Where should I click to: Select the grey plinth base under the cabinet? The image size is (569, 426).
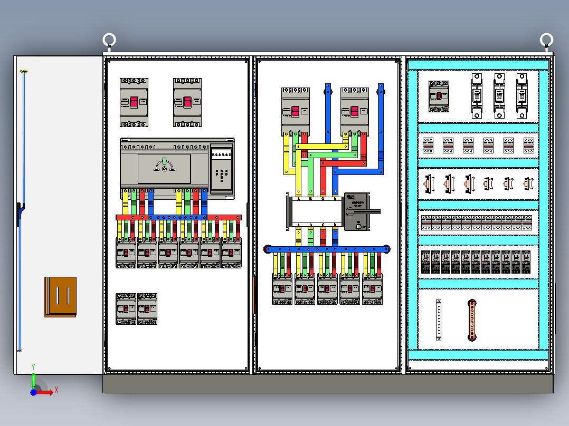[328, 384]
